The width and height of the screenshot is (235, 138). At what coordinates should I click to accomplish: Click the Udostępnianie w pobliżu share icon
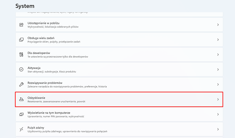21,25
